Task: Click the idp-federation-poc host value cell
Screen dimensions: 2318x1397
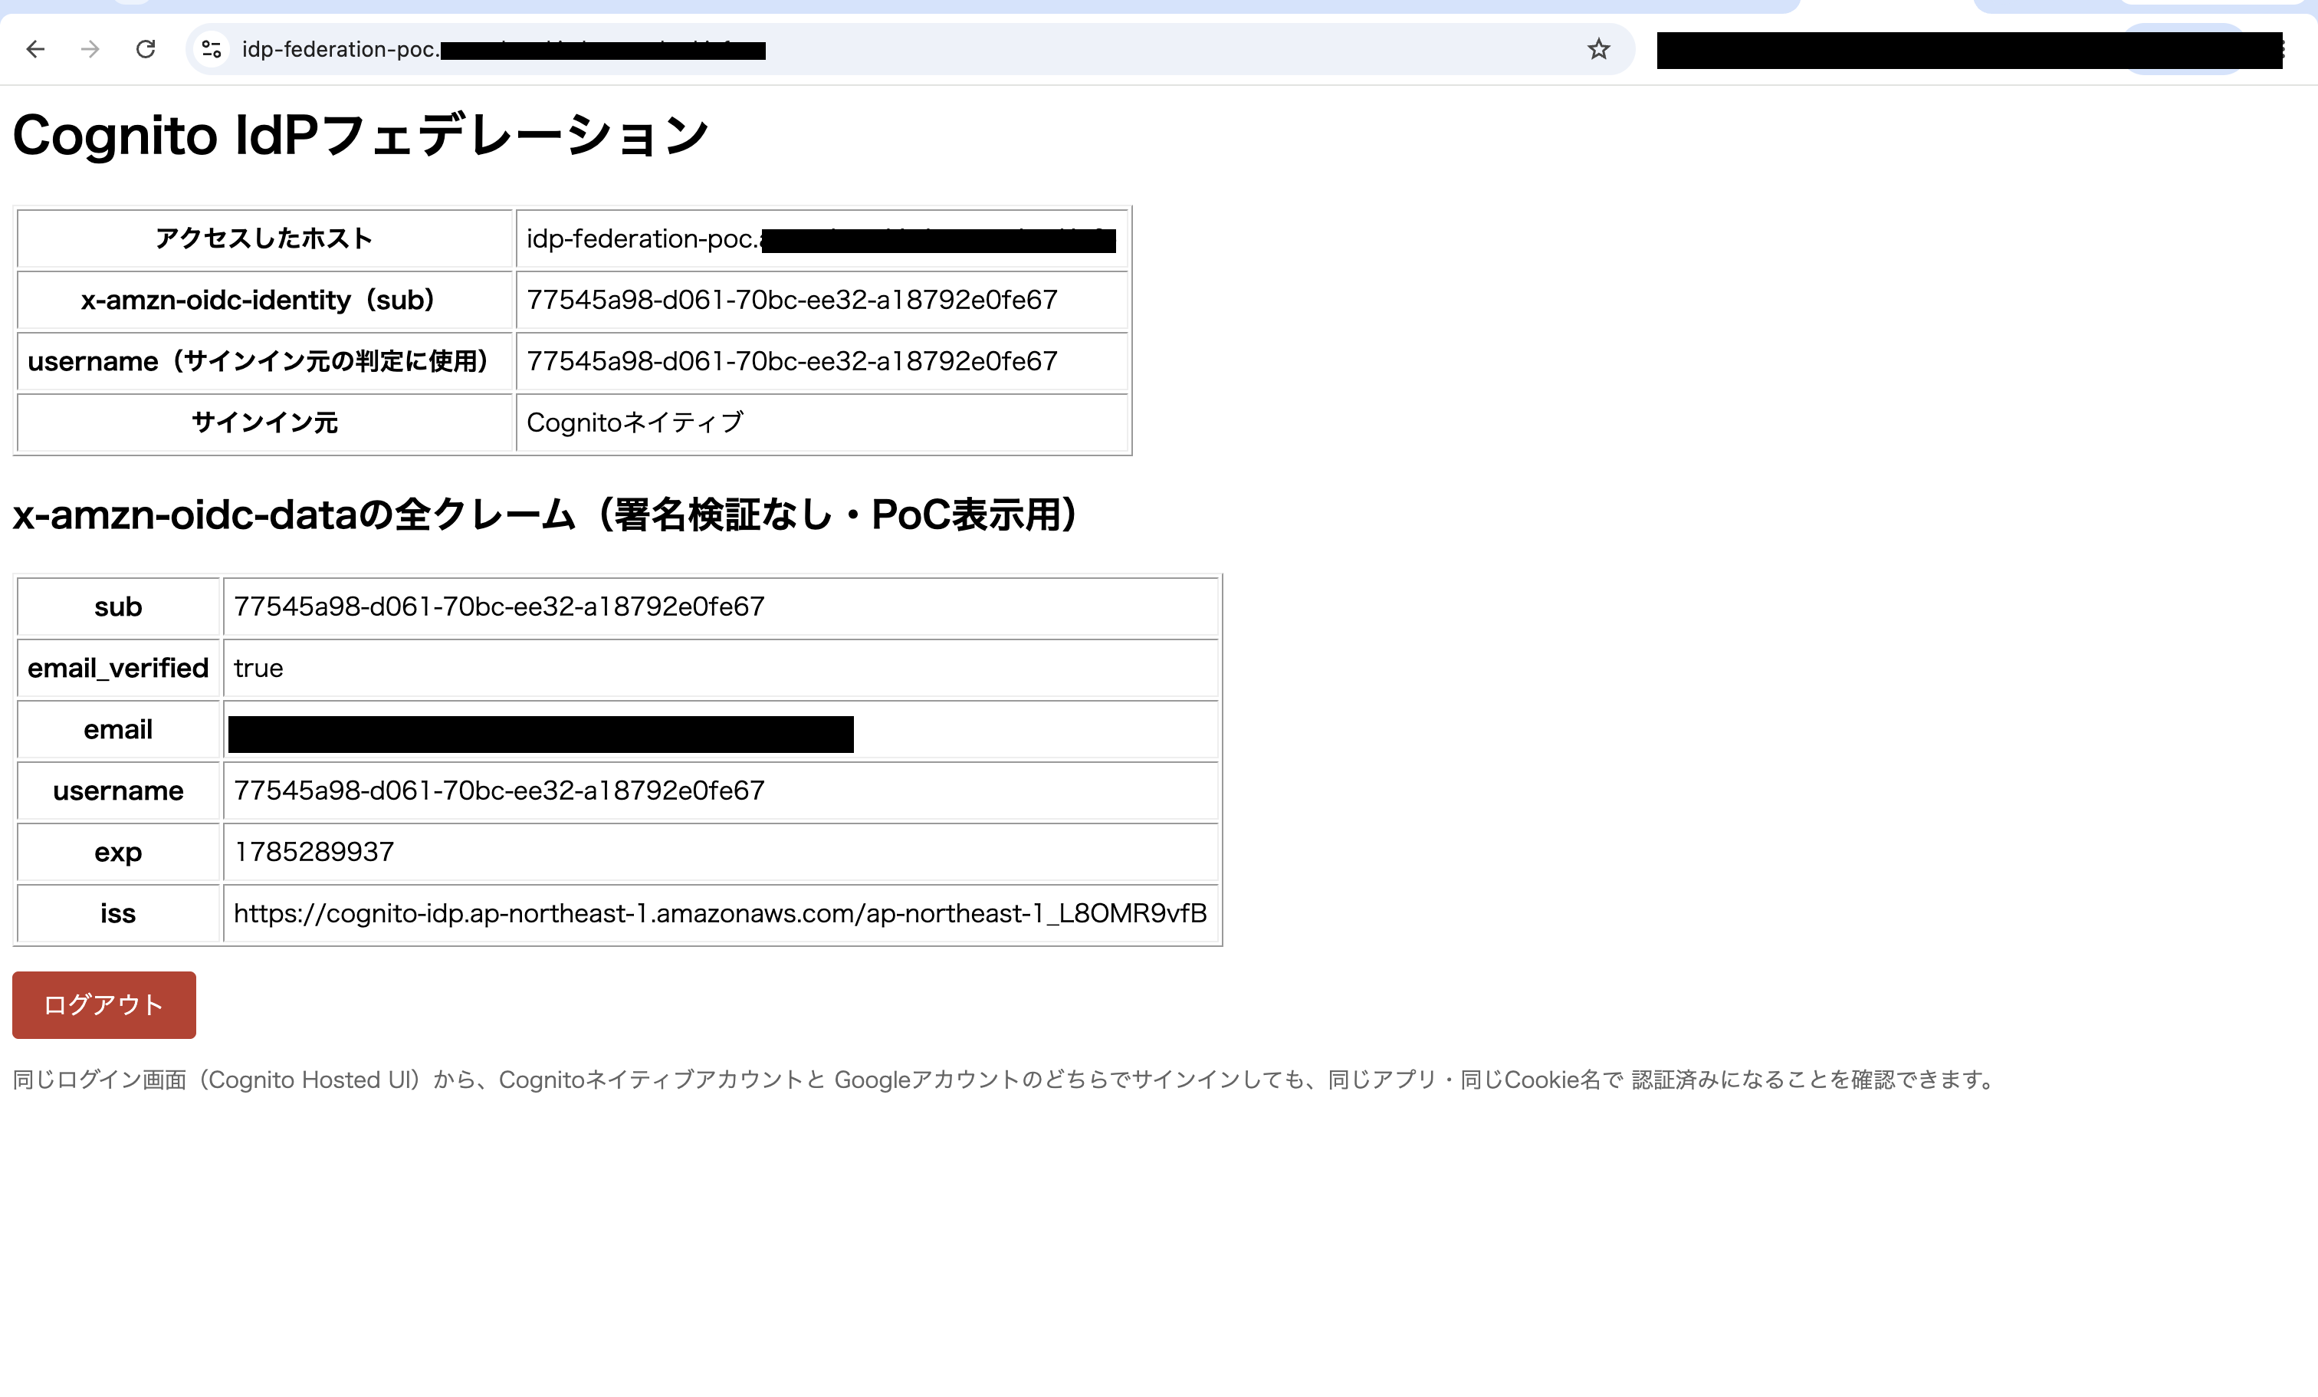Action: pyautogui.click(x=821, y=239)
